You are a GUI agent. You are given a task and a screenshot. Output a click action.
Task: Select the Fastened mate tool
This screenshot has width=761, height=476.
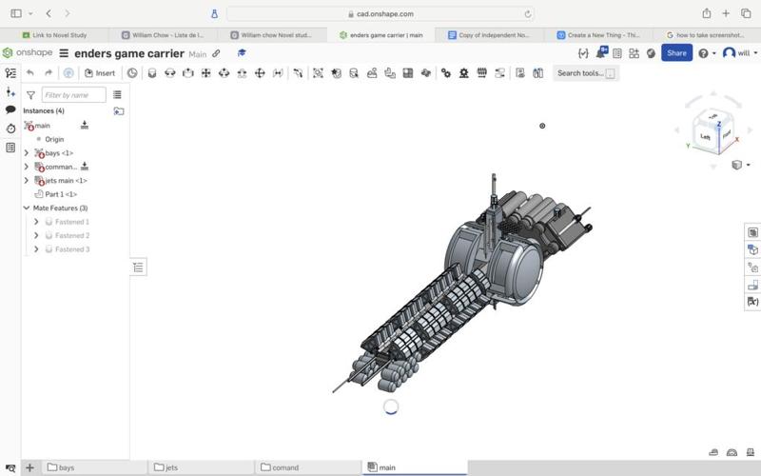pyautogui.click(x=152, y=73)
